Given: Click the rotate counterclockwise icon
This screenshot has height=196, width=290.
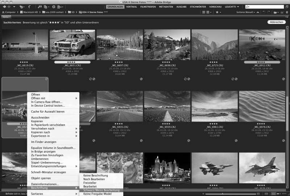Looking at the screenshot, I should (264, 12).
